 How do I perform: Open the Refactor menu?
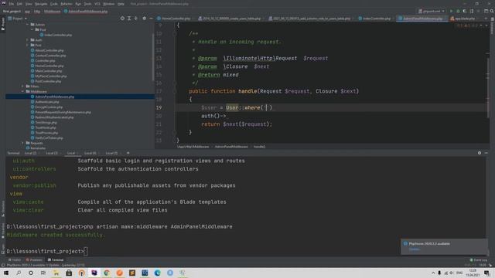click(67, 4)
